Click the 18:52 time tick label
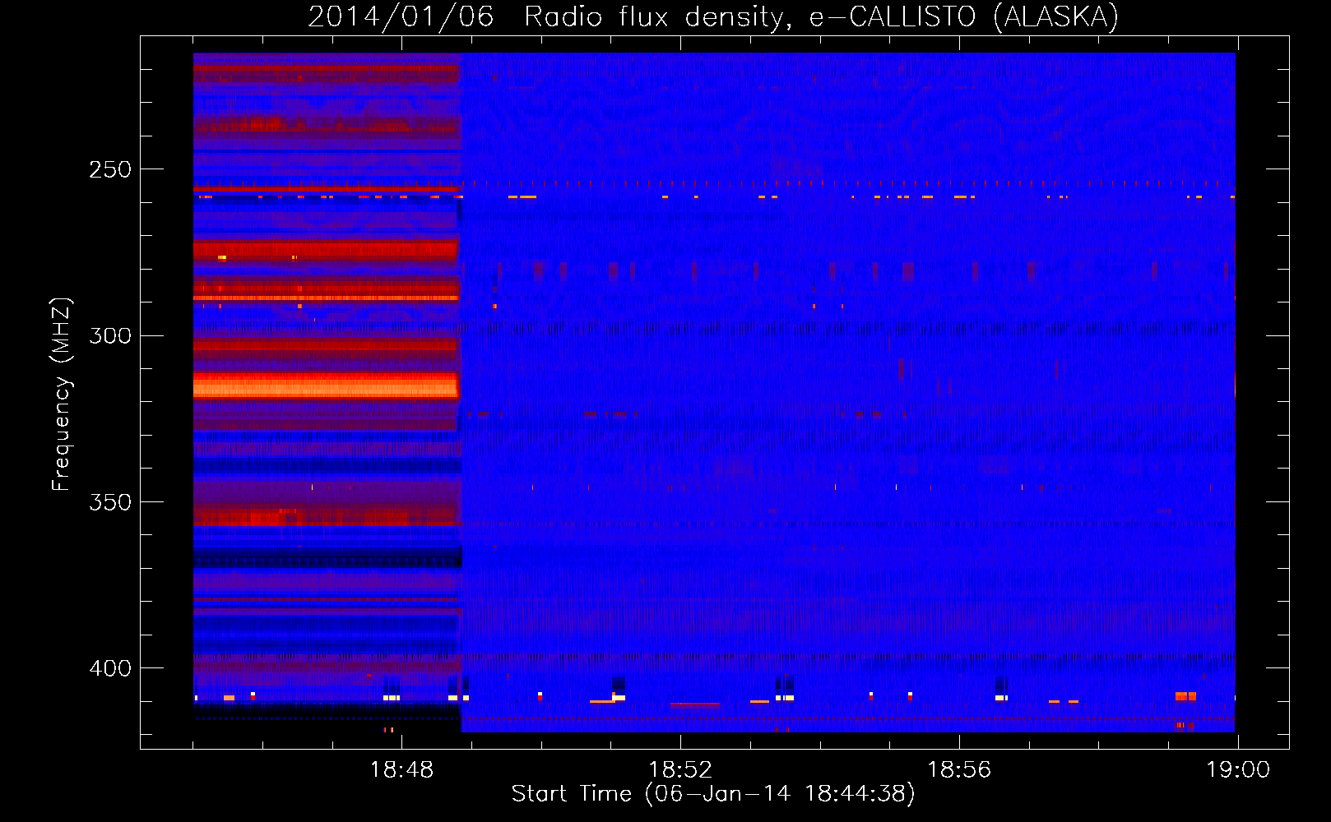The image size is (1331, 822). click(x=680, y=770)
